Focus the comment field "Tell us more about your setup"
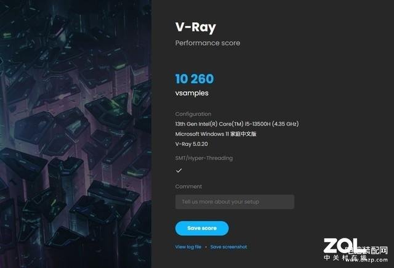Viewport: 394px width, 268px height. pos(235,201)
